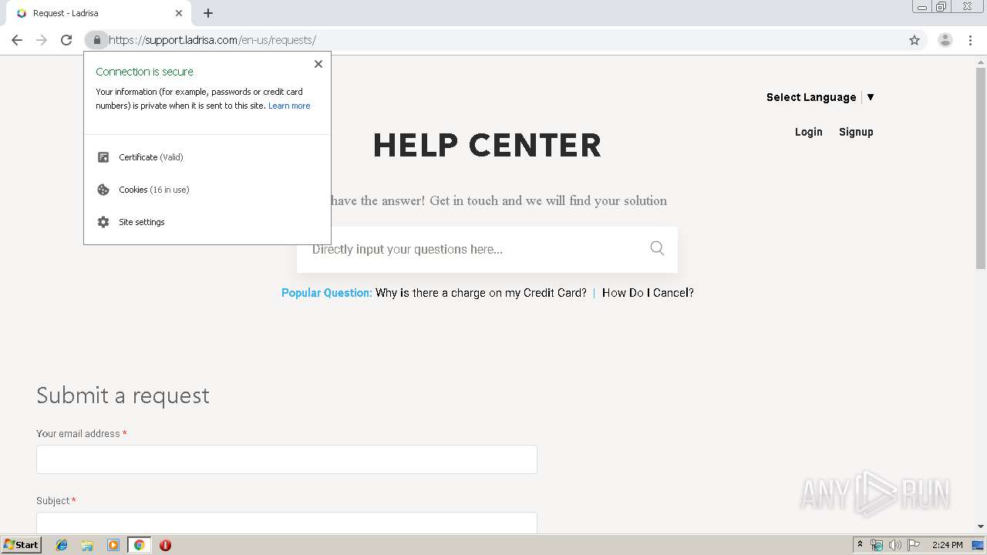987x555 pixels.
Task: Click the browser forward arrow
Action: [42, 40]
